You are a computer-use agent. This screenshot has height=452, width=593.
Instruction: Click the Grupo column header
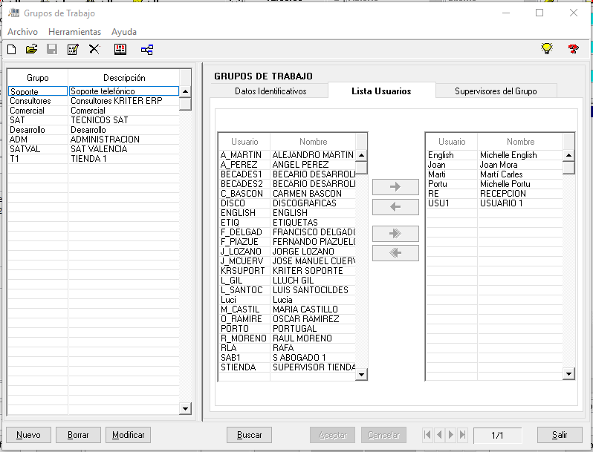coord(38,78)
